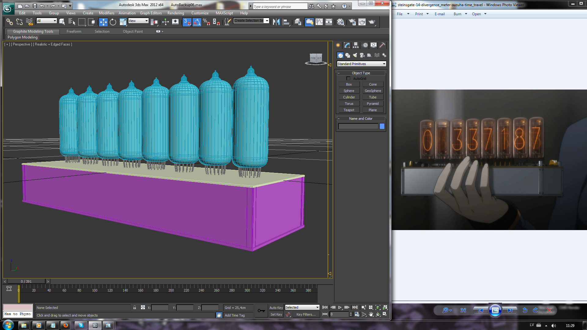Click the Mirror tool icon
The height and width of the screenshot is (330, 587).
tap(276, 22)
